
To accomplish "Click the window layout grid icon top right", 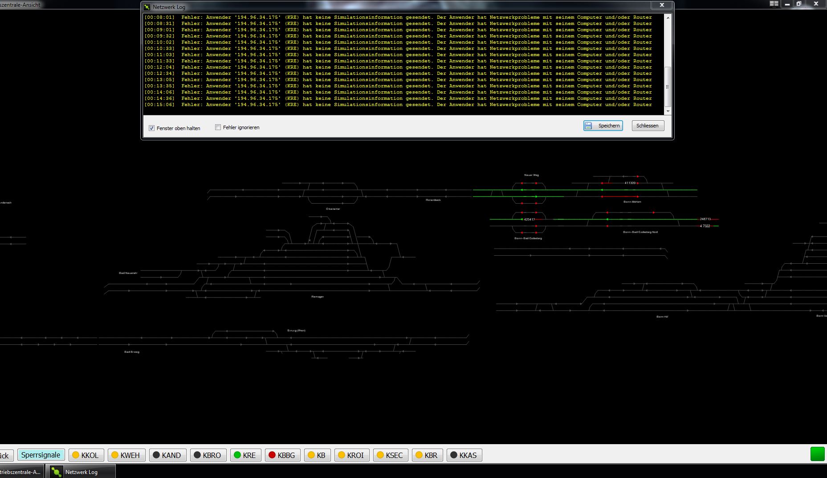I will (x=774, y=4).
